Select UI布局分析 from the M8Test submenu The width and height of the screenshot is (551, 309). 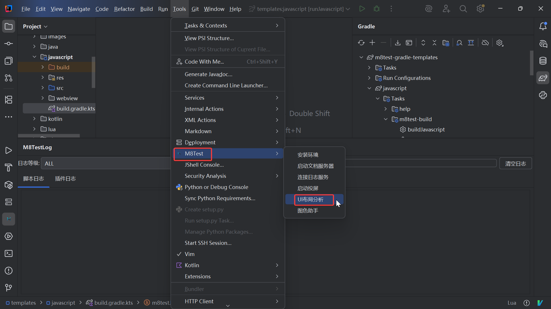coord(311,200)
